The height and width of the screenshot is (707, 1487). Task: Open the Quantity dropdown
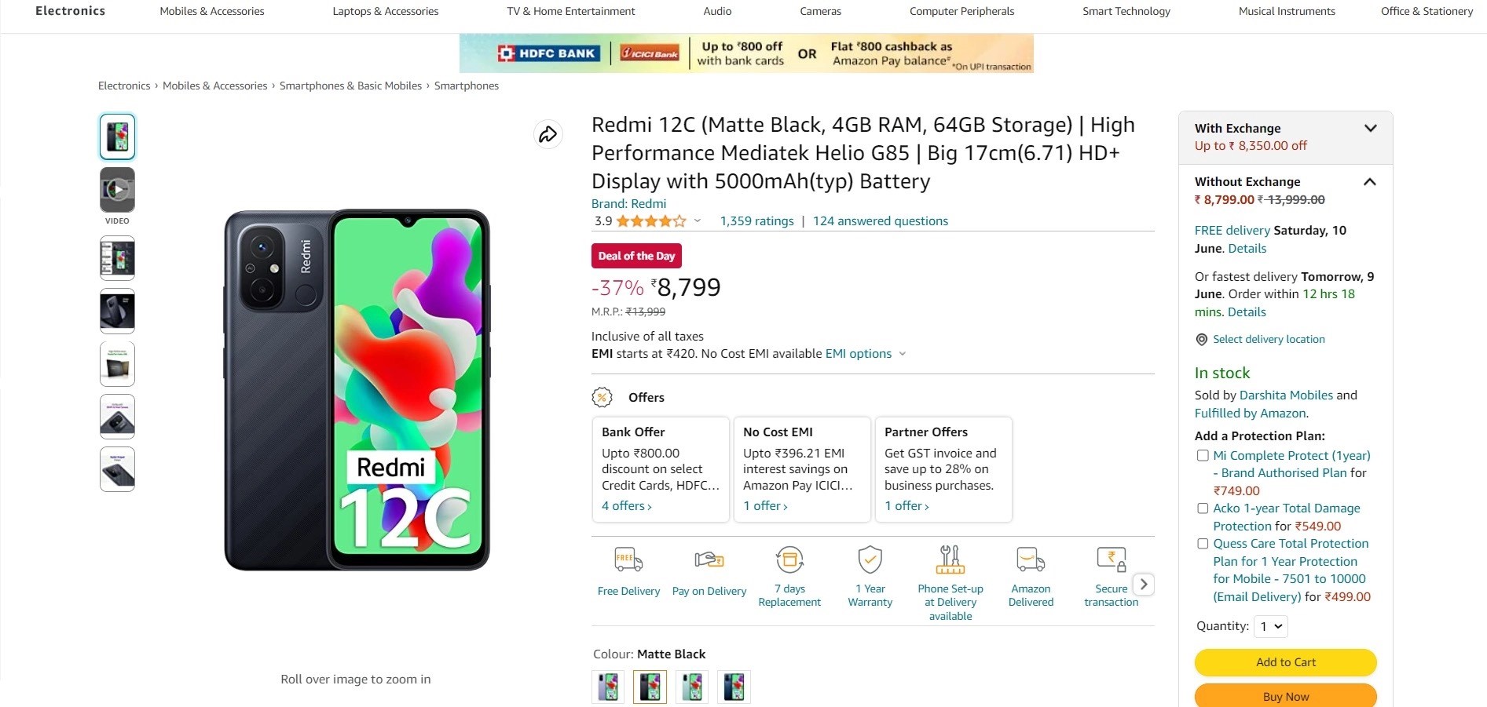1270,626
